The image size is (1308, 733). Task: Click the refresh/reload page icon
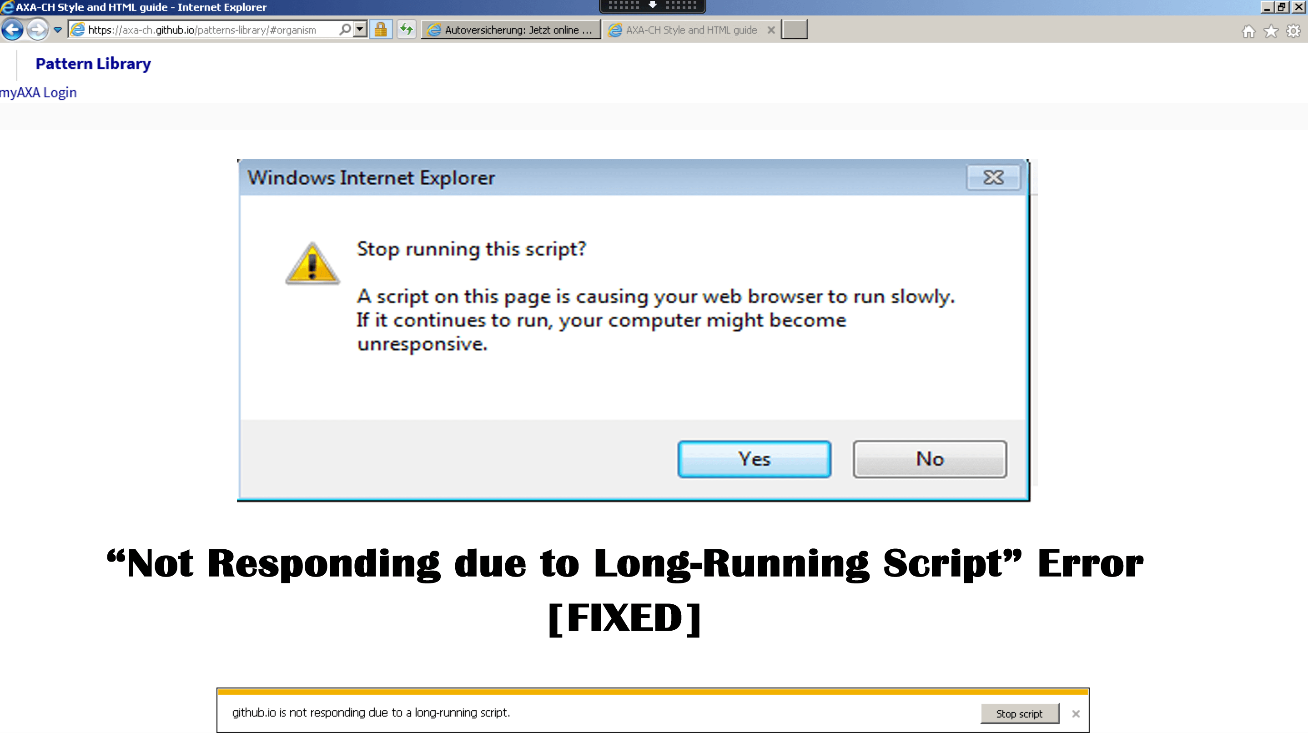pos(407,30)
